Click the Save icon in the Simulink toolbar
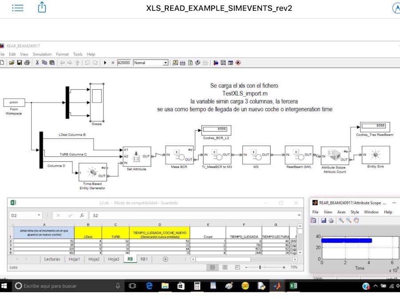This screenshot has height=300, width=400. click(x=20, y=63)
